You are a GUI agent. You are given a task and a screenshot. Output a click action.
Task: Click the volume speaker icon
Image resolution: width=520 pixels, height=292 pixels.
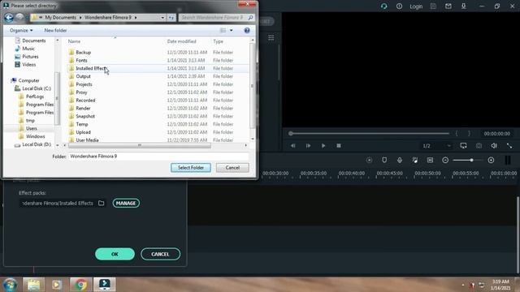pyautogui.click(x=494, y=146)
